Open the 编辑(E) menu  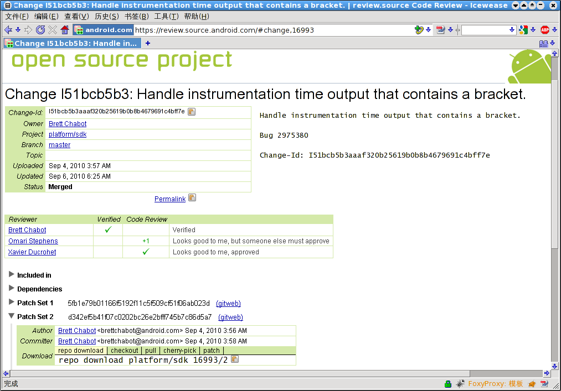47,17
